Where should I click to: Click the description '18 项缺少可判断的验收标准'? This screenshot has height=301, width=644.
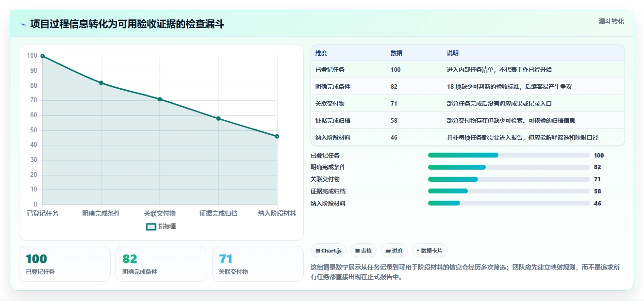point(483,87)
